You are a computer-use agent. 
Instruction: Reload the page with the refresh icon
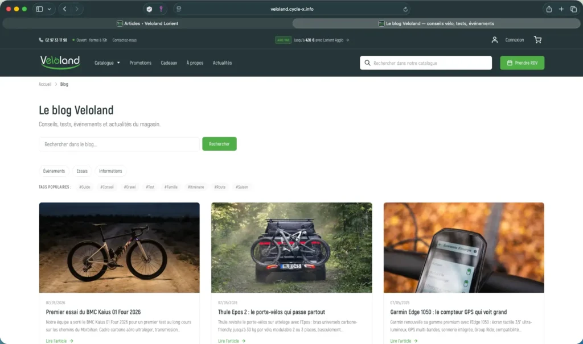tap(405, 9)
